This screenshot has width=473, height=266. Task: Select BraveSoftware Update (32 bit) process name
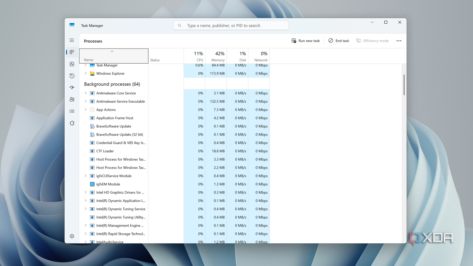pos(120,135)
